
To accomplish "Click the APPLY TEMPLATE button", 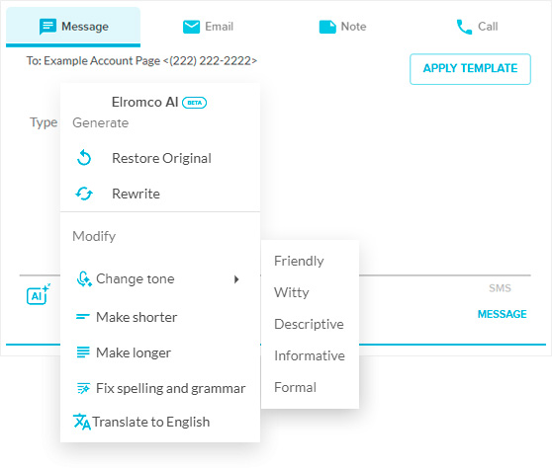I will click(x=470, y=69).
